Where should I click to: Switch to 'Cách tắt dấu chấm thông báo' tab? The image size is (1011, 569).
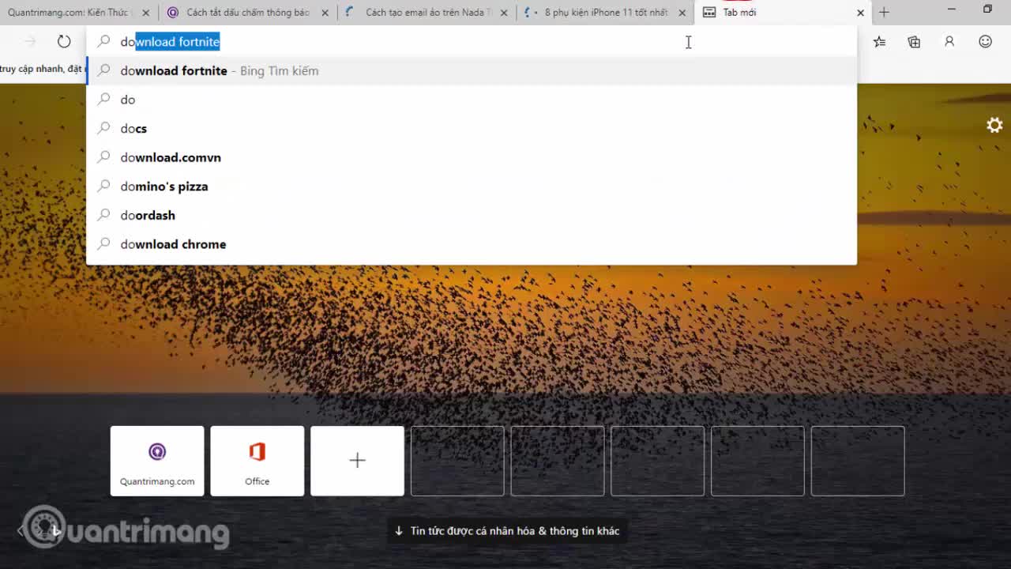(247, 12)
